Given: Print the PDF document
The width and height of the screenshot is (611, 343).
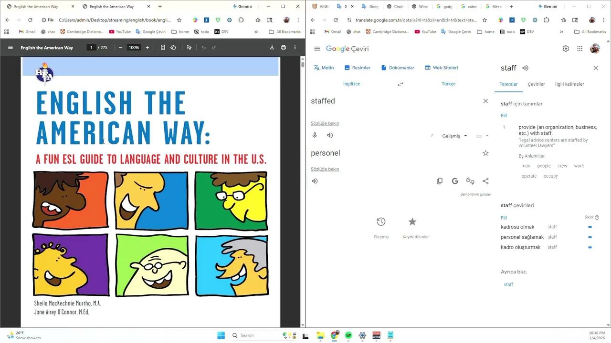Looking at the screenshot, I should (x=284, y=48).
